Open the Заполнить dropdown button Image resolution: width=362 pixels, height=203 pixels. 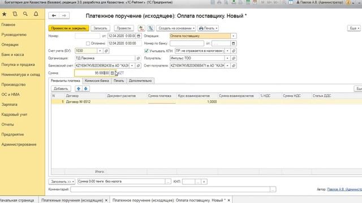point(62,182)
